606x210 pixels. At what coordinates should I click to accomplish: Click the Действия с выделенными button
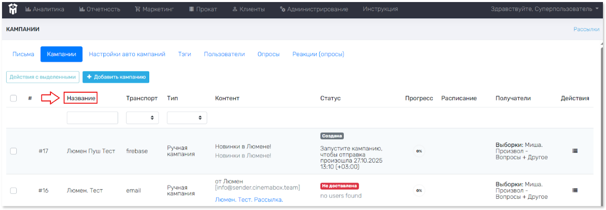click(x=43, y=77)
